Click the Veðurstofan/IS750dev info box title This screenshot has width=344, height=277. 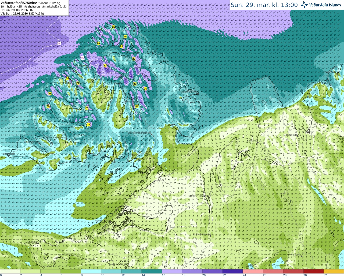point(19,3)
